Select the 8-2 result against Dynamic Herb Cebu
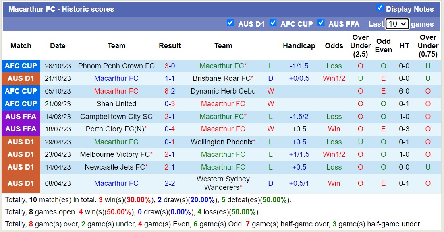The width and height of the screenshot is (444, 232). click(170, 91)
